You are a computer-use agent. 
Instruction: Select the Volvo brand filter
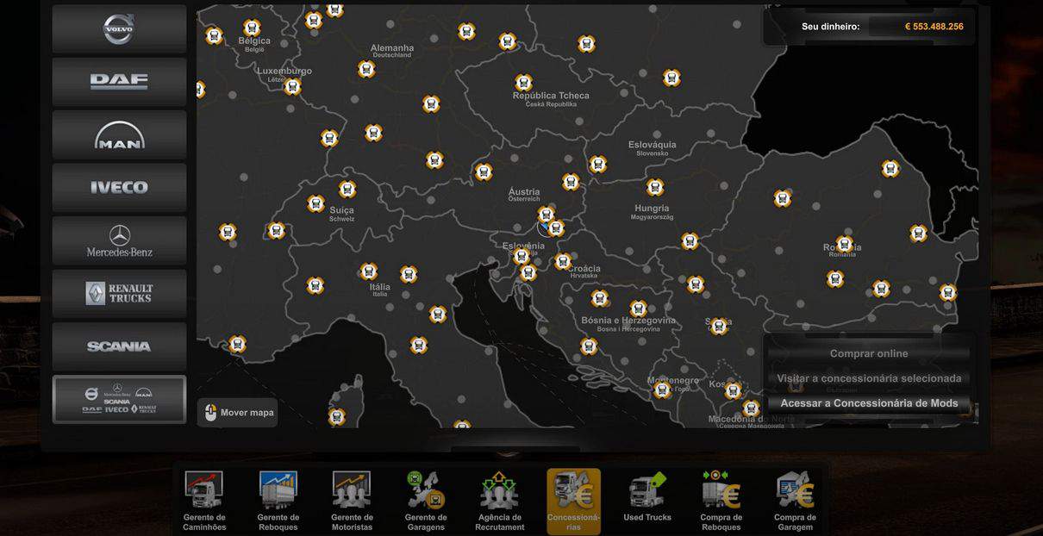119,29
